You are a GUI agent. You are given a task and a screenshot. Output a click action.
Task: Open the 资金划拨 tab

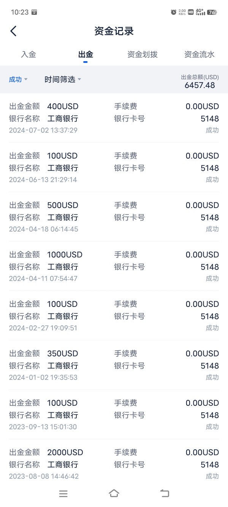click(142, 54)
